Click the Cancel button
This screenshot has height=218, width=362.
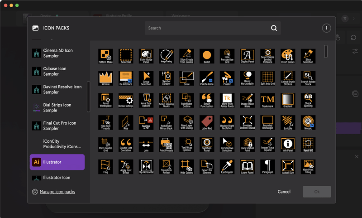284,192
